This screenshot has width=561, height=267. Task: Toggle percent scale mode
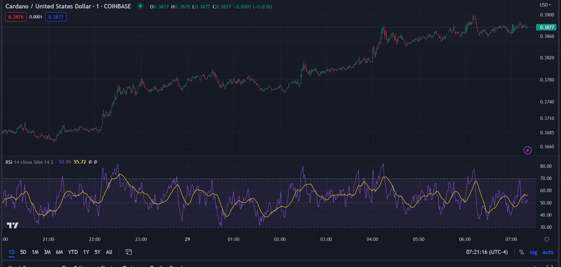tap(522, 252)
